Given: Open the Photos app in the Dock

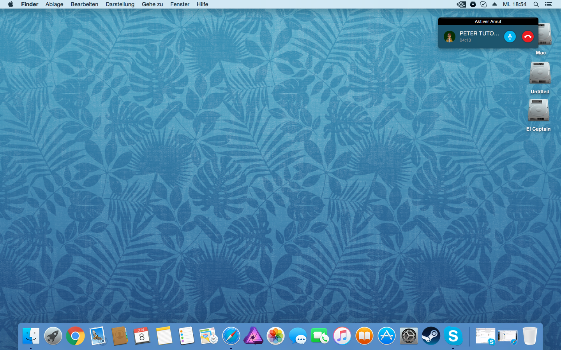Looking at the screenshot, I should coord(275,336).
